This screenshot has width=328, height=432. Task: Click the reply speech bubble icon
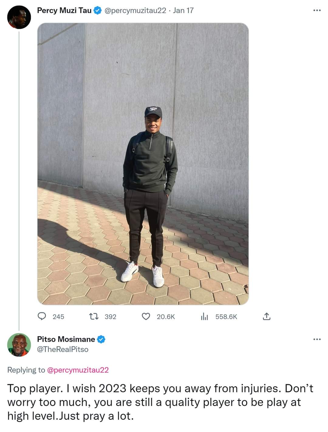tap(42, 316)
